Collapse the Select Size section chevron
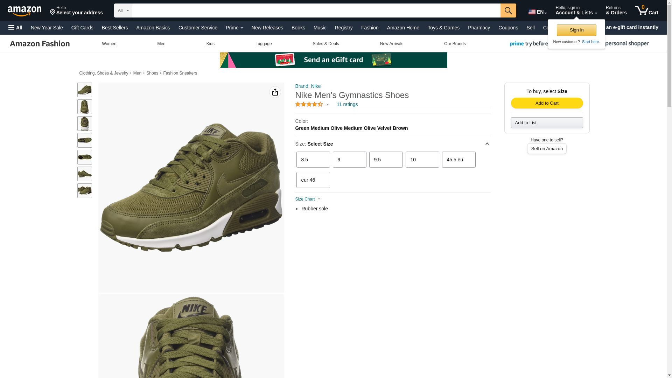This screenshot has height=378, width=672. tap(487, 144)
